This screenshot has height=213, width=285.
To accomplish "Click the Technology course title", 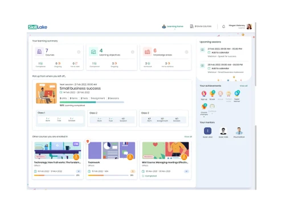I will [x=58, y=162].
